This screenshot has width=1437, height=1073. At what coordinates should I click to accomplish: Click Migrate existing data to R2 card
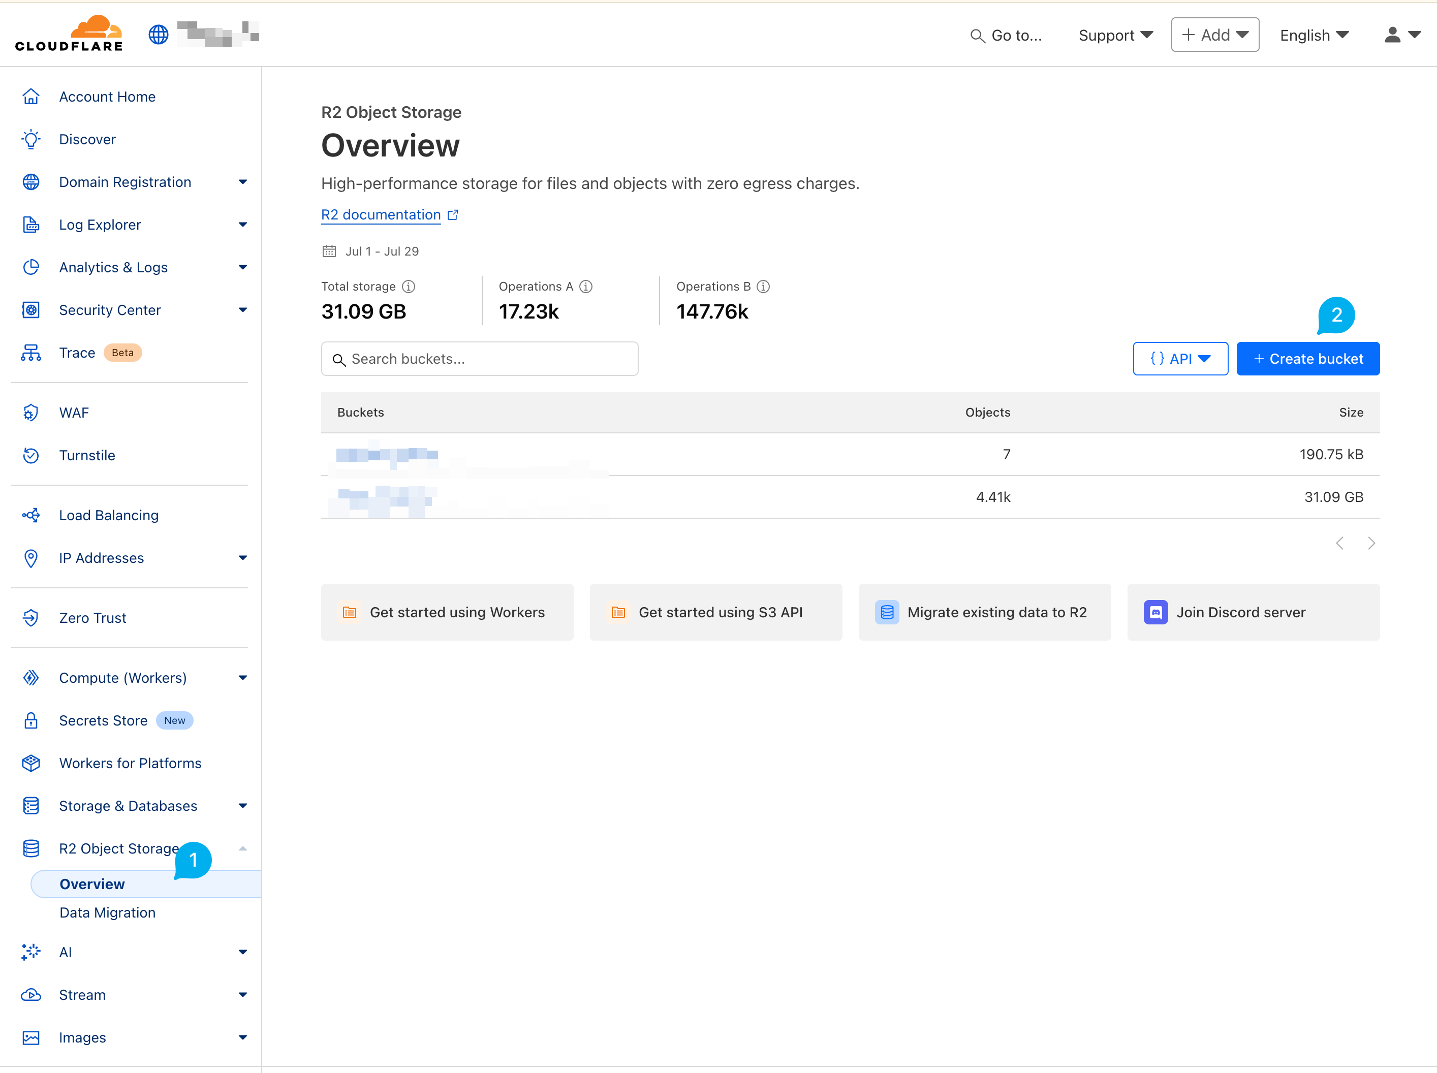point(984,612)
